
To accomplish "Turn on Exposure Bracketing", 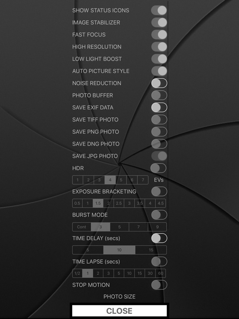I will tap(159, 191).
